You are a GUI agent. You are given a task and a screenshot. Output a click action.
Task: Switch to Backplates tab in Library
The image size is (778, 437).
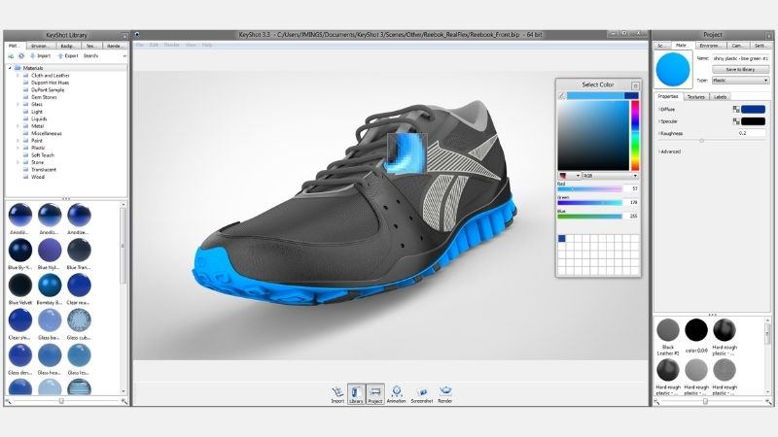coord(67,46)
